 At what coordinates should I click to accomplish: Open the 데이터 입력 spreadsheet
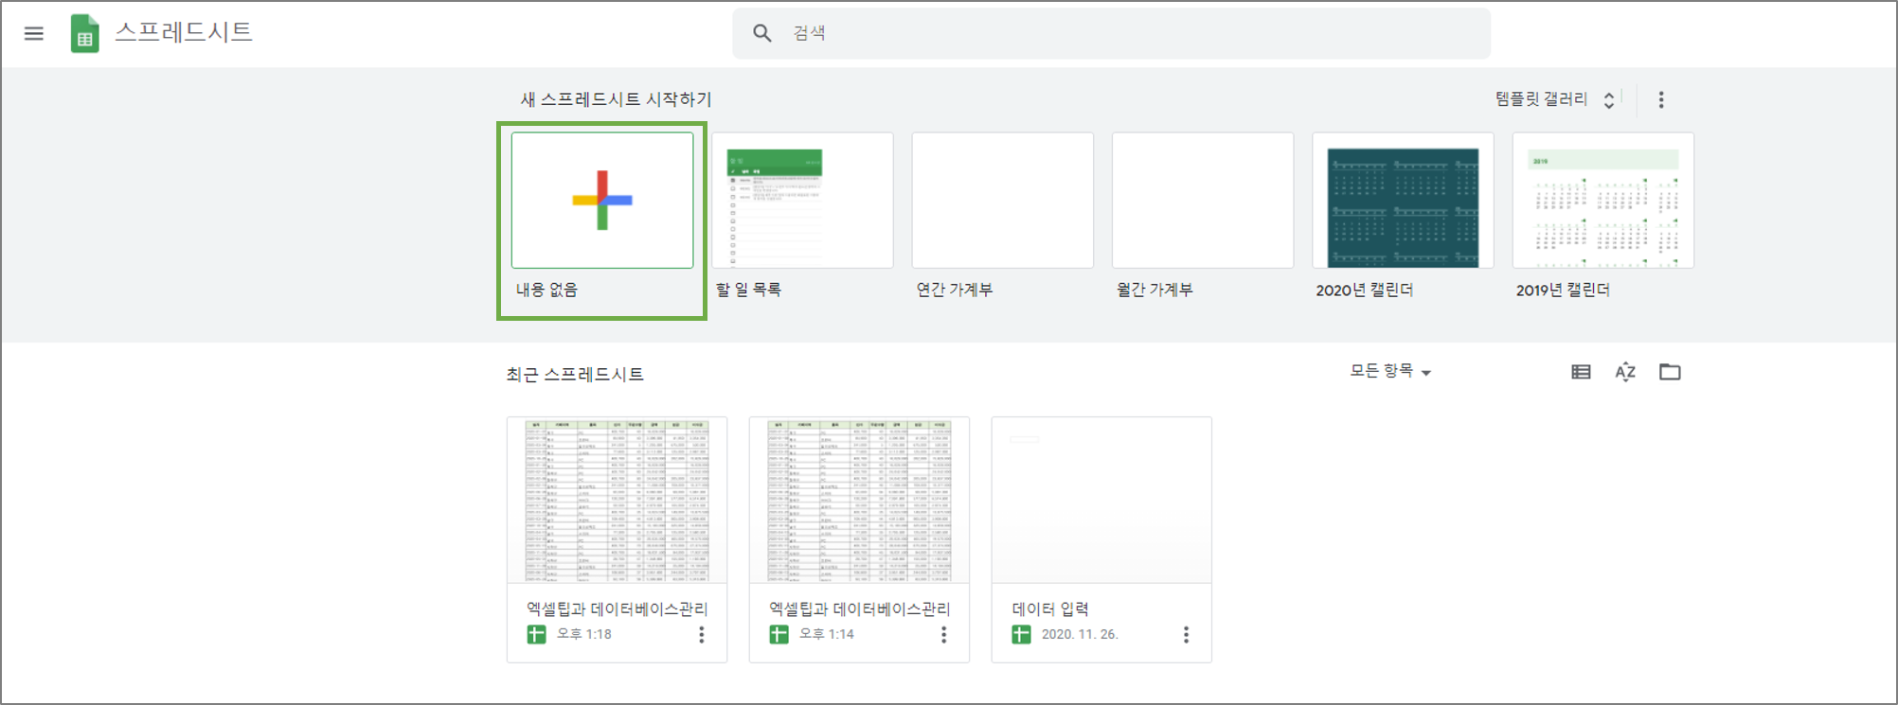(1101, 539)
